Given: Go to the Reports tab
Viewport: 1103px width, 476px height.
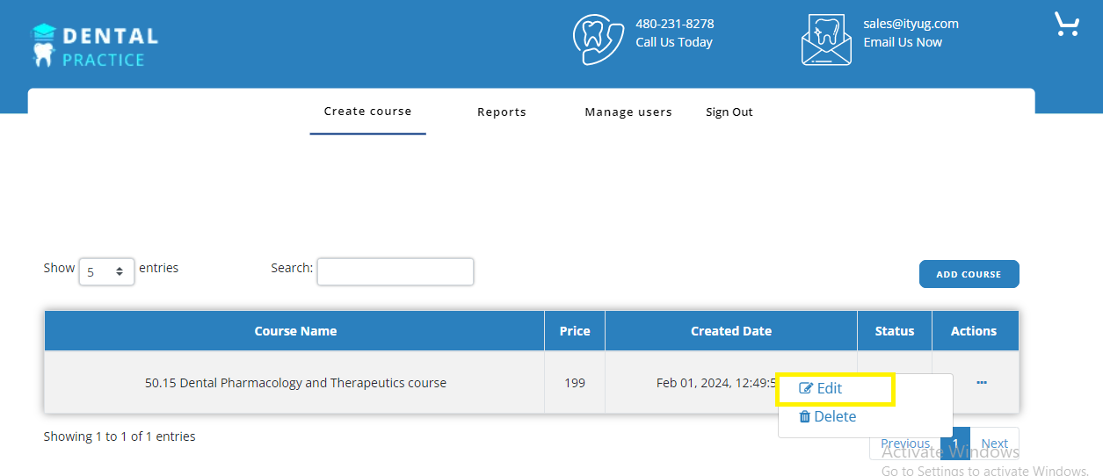Looking at the screenshot, I should point(501,112).
